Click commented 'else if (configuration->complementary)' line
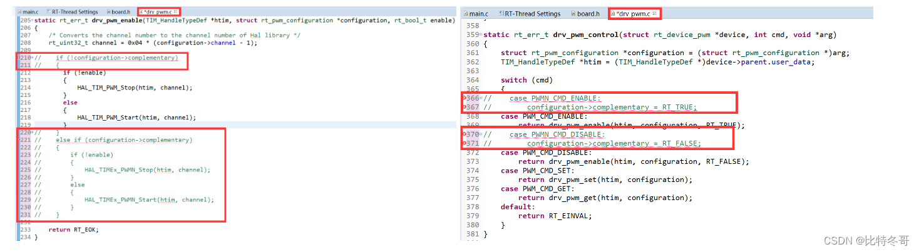Viewport: 919px width, 252px height. click(124, 140)
